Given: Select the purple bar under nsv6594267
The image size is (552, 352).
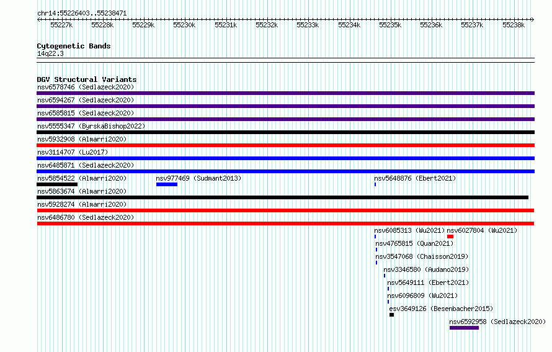Looking at the screenshot, I should (285, 106).
